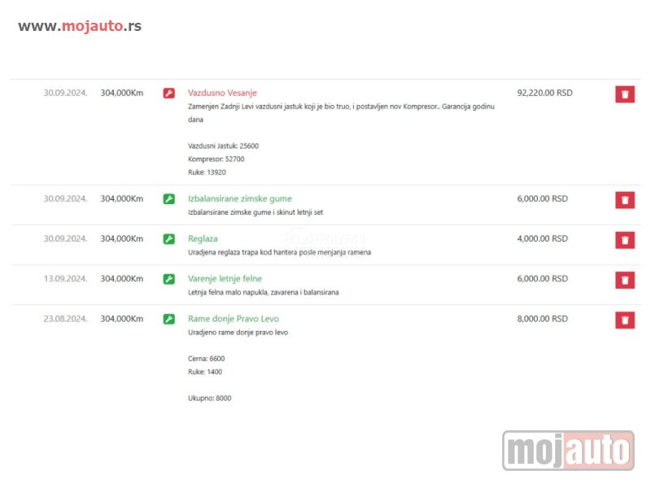Open Rame donje Pravo Levo title link

(233, 320)
